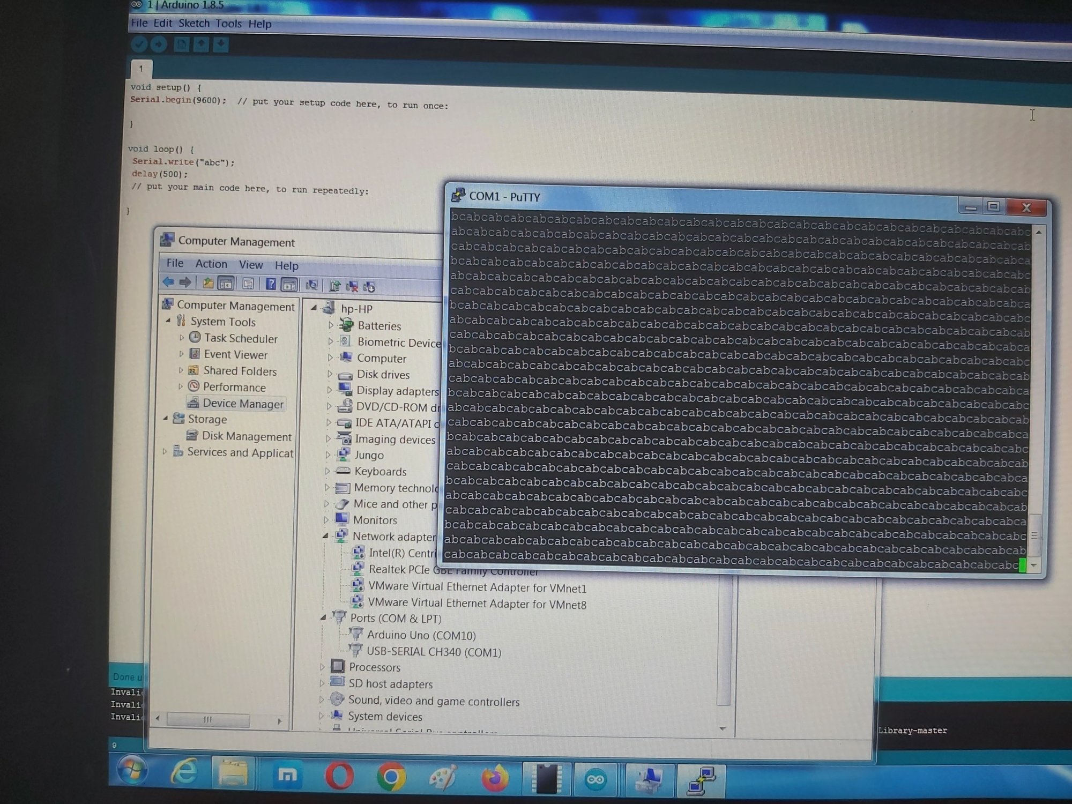This screenshot has width=1072, height=804.
Task: Expand the Keyboards device category
Action: [327, 471]
